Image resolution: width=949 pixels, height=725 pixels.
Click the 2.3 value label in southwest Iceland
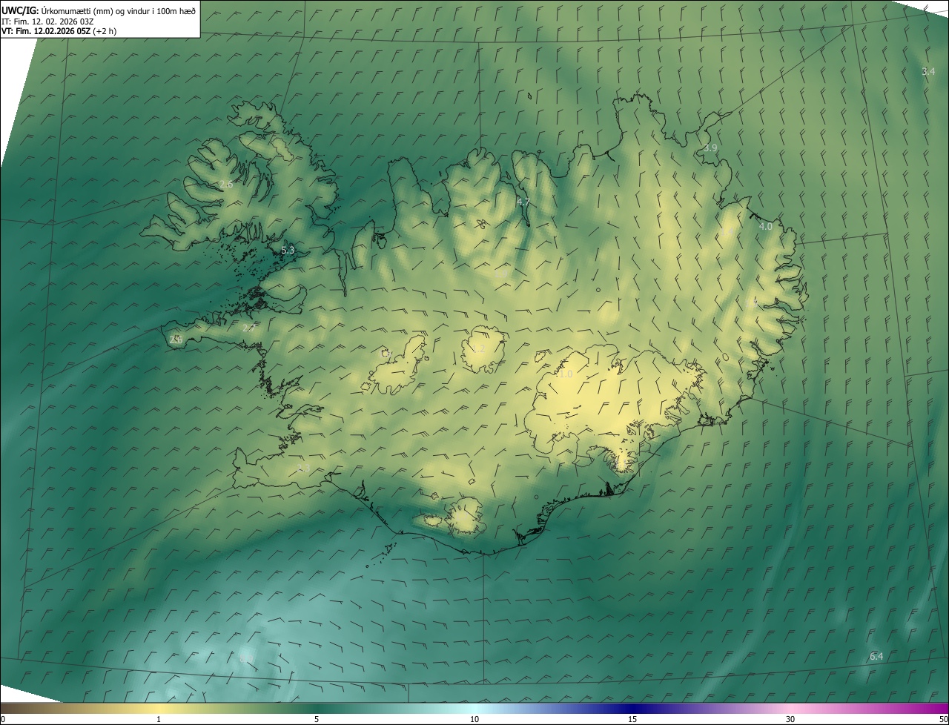coord(303,469)
